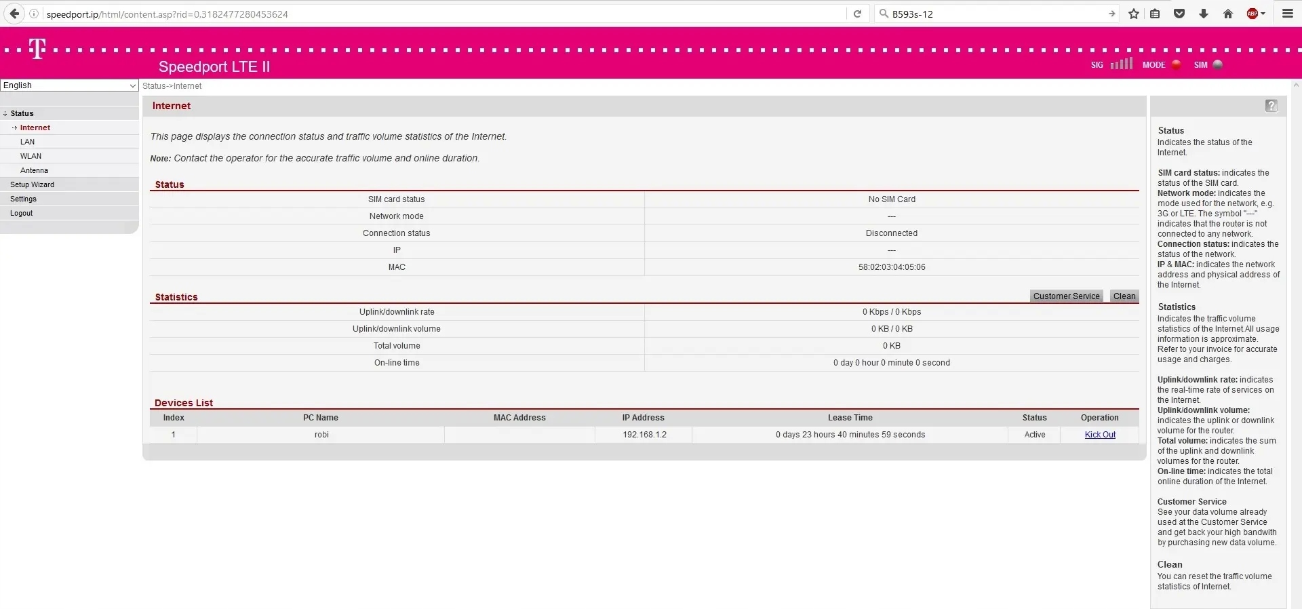Image resolution: width=1302 pixels, height=609 pixels.
Task: Open the WLAN status page
Action: point(31,156)
